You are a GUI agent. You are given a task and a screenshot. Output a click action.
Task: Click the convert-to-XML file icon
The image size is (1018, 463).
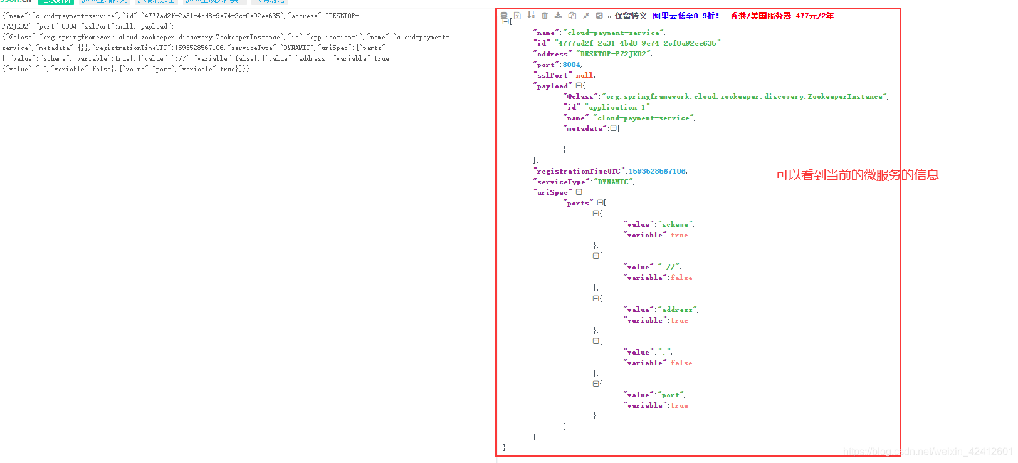pyautogui.click(x=517, y=16)
